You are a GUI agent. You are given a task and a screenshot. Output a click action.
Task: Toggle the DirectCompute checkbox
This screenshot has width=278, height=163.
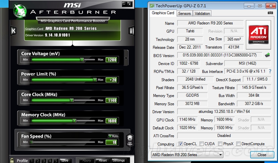click(x=238, y=144)
